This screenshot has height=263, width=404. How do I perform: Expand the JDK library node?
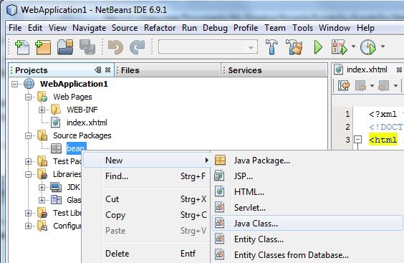pos(42,187)
